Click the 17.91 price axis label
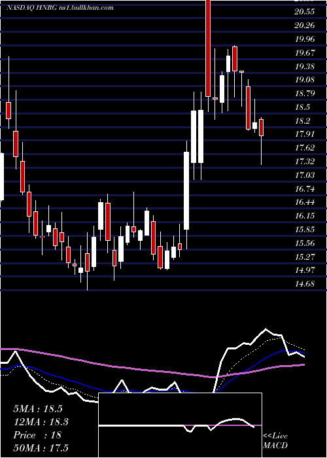The image size is (327, 458). (x=305, y=134)
